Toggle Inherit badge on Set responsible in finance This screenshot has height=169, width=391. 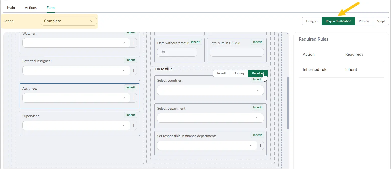click(x=257, y=135)
